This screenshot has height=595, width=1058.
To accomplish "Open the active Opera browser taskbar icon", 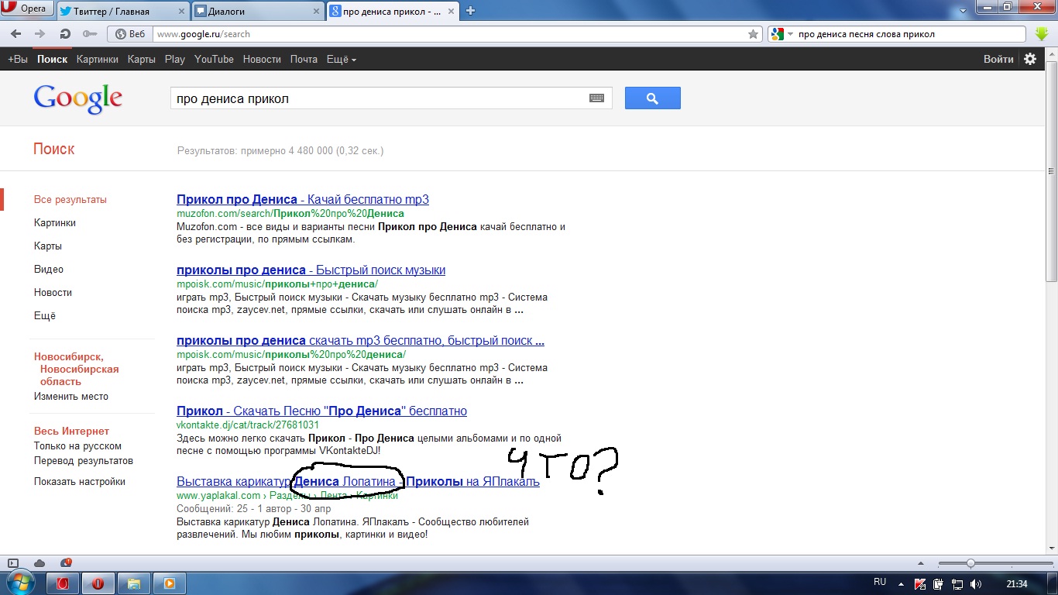I will point(98,583).
